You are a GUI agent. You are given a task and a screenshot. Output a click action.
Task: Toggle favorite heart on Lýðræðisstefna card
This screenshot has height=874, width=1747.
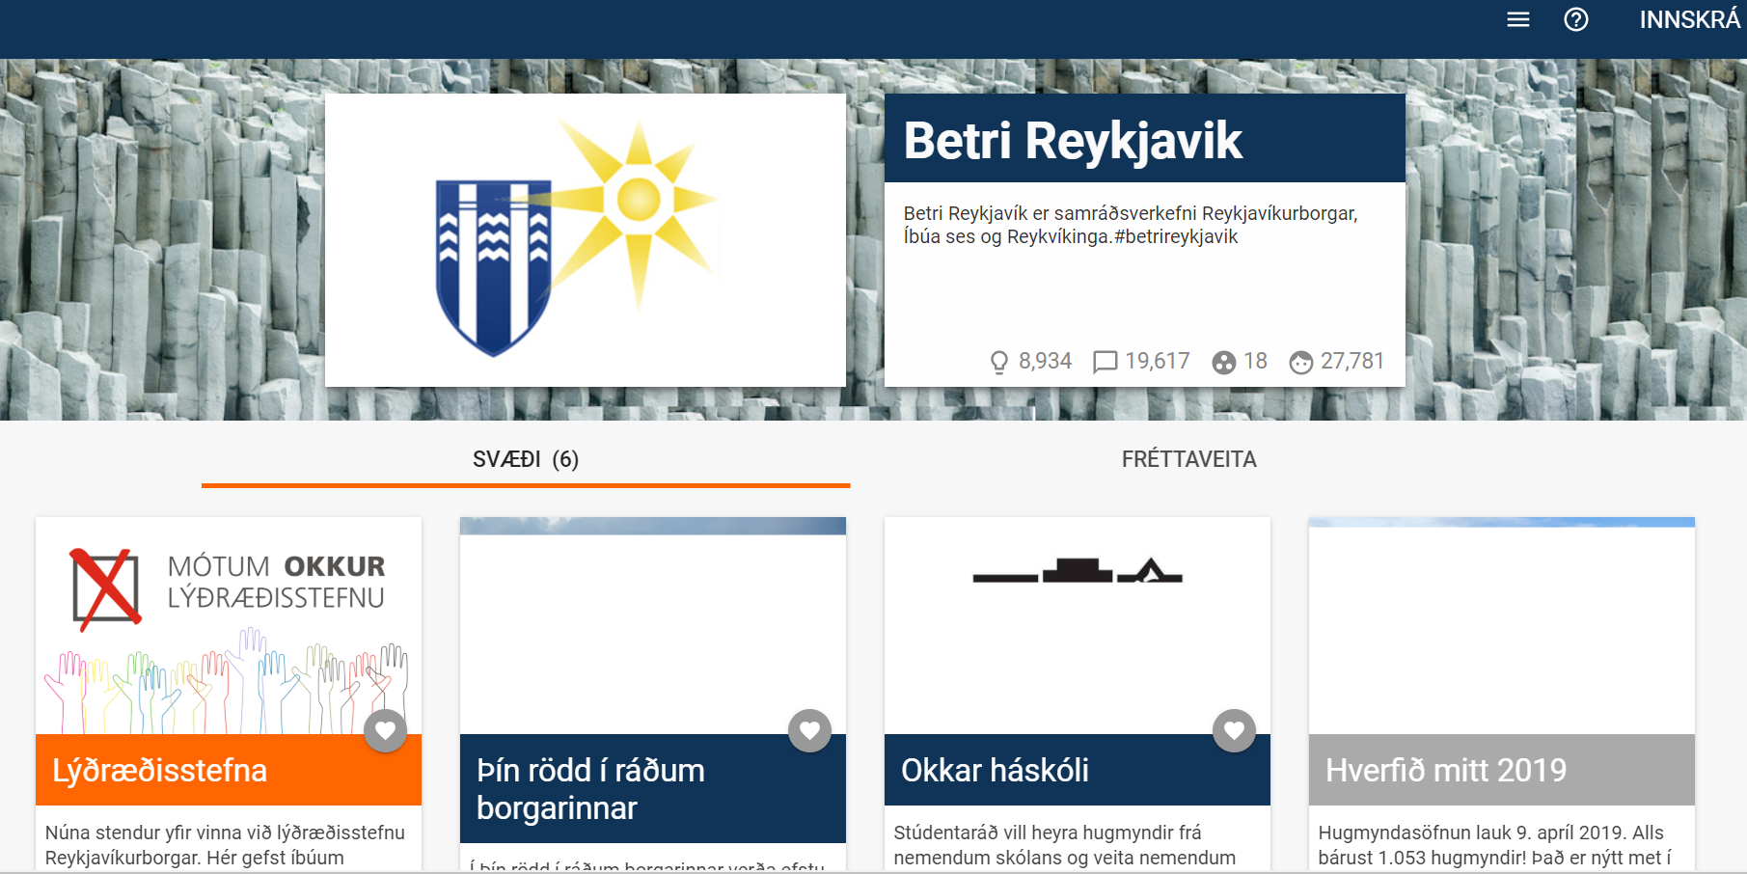coord(386,731)
